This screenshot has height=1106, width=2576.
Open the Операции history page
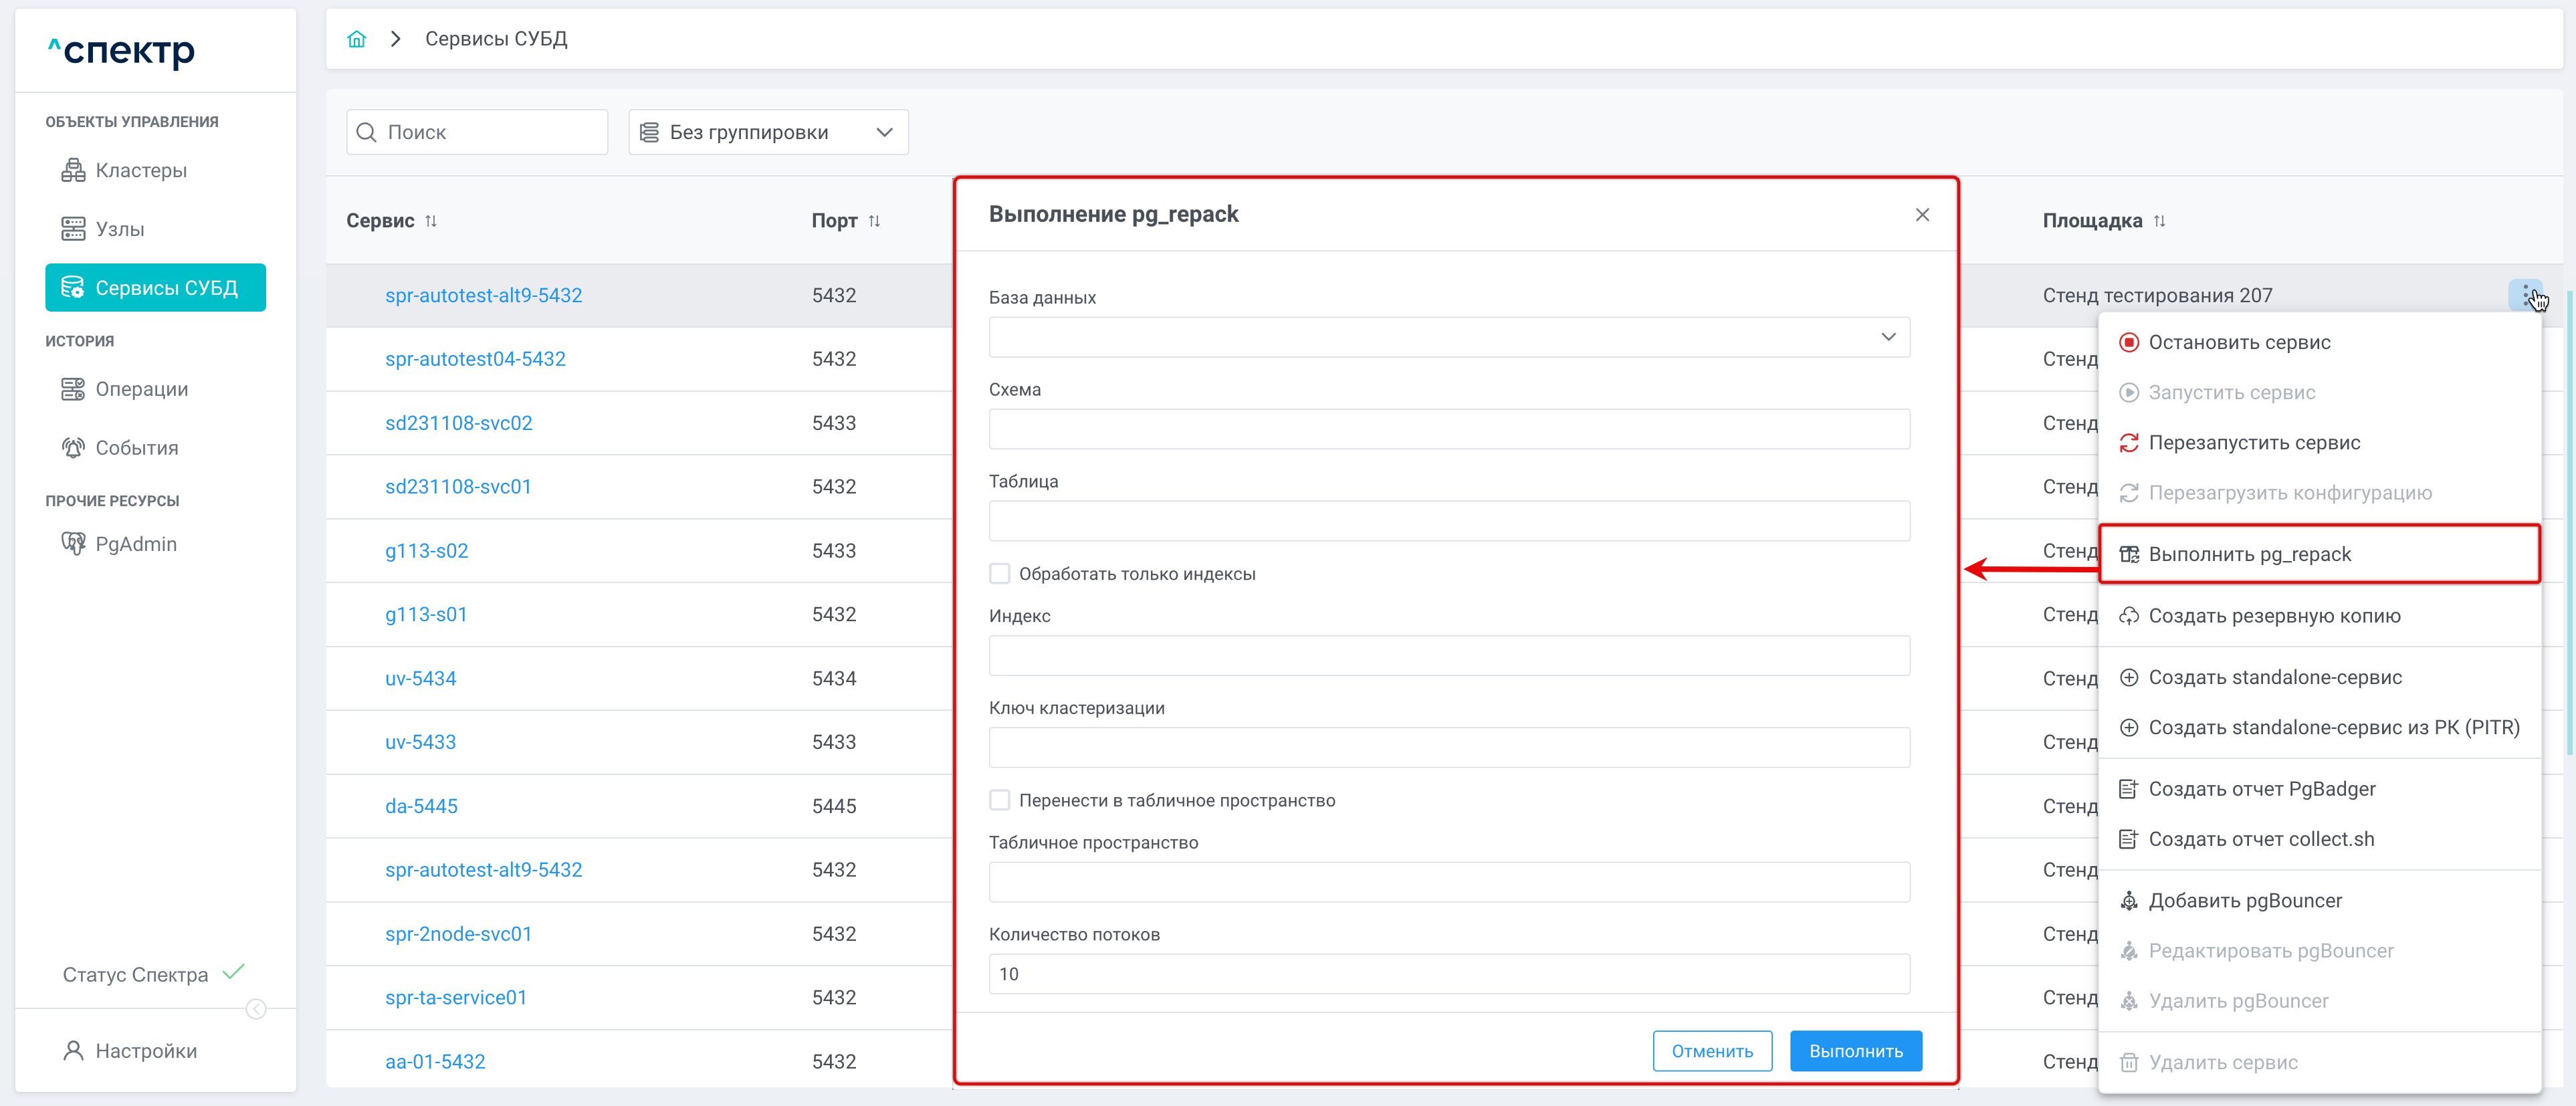pos(141,389)
